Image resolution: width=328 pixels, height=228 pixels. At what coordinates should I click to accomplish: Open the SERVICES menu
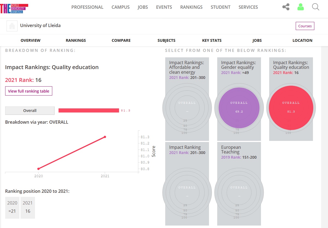[x=248, y=7]
